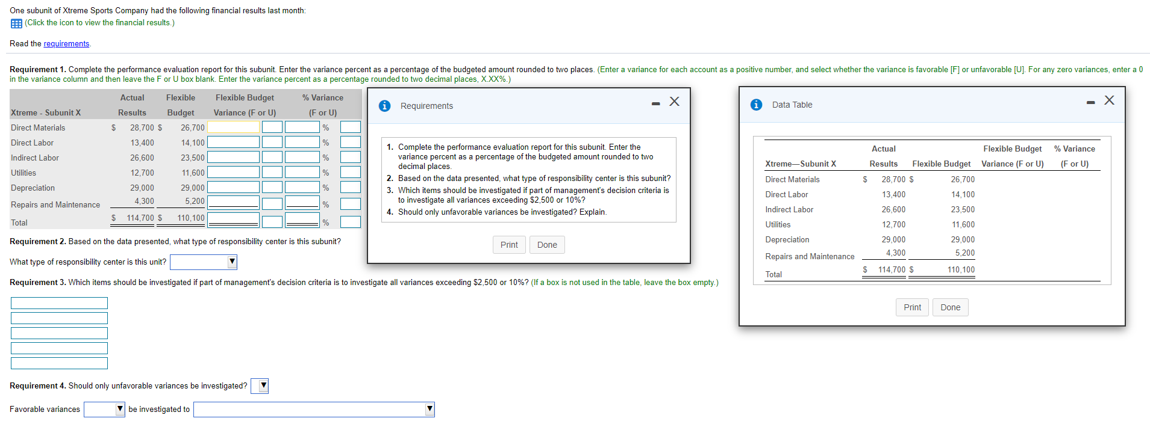
Task: Click Repairs and Maintenance percent variance field
Action: point(302,202)
